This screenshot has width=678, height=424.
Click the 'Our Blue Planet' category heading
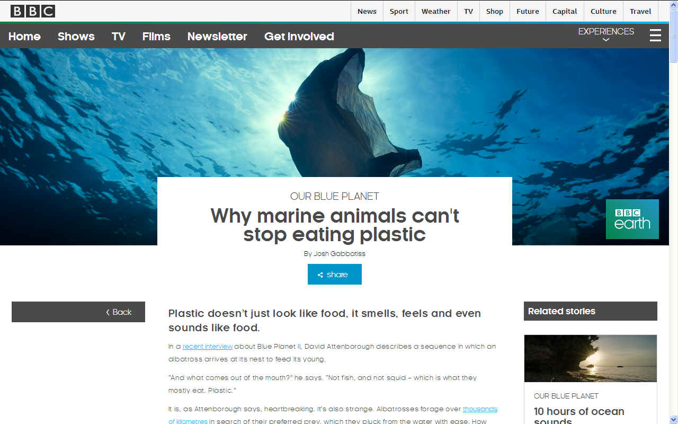335,196
